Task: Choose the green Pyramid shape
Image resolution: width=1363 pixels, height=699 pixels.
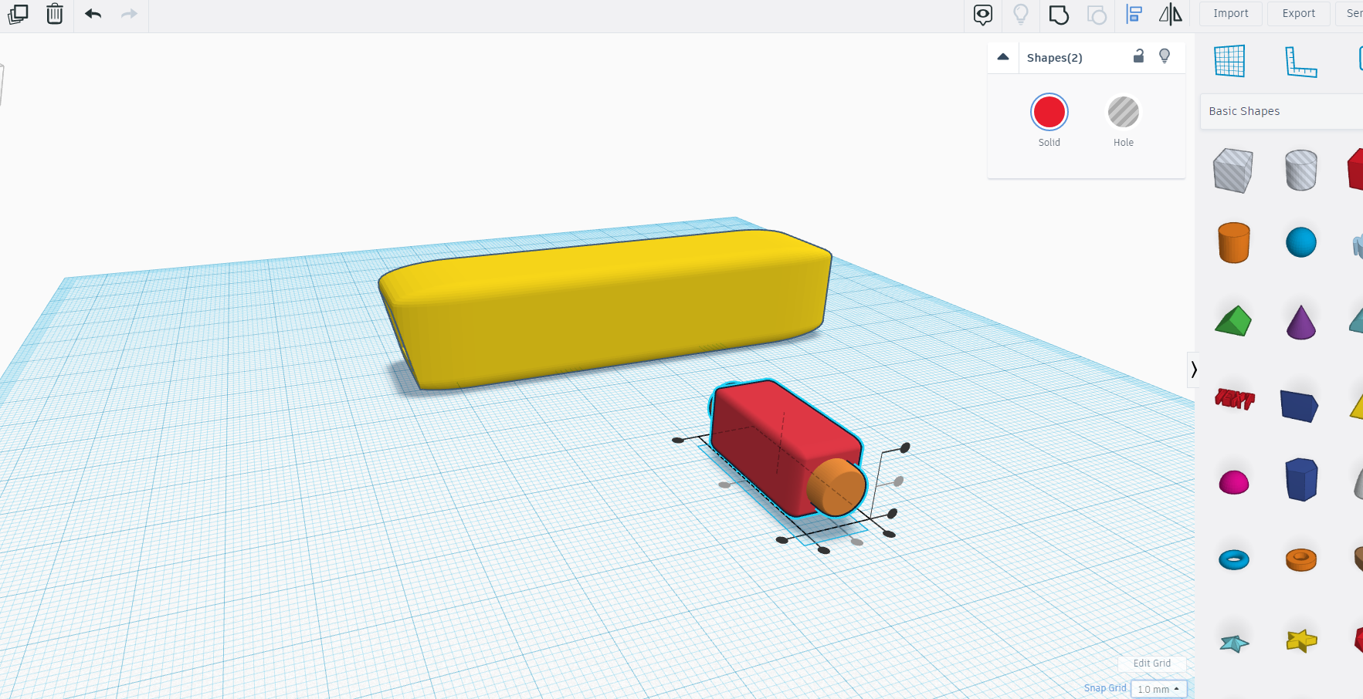Action: tap(1233, 321)
